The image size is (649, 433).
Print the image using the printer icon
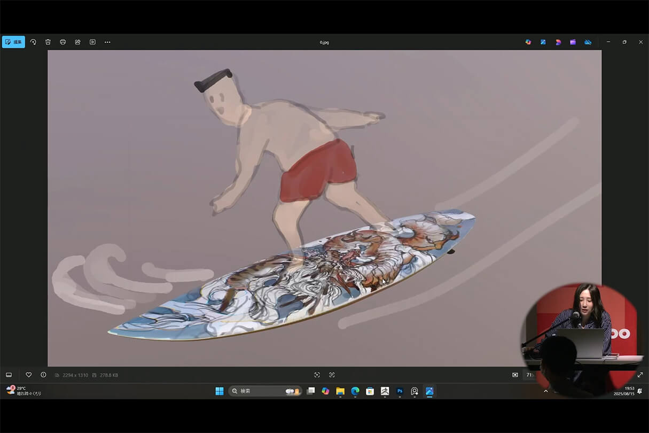pos(63,42)
